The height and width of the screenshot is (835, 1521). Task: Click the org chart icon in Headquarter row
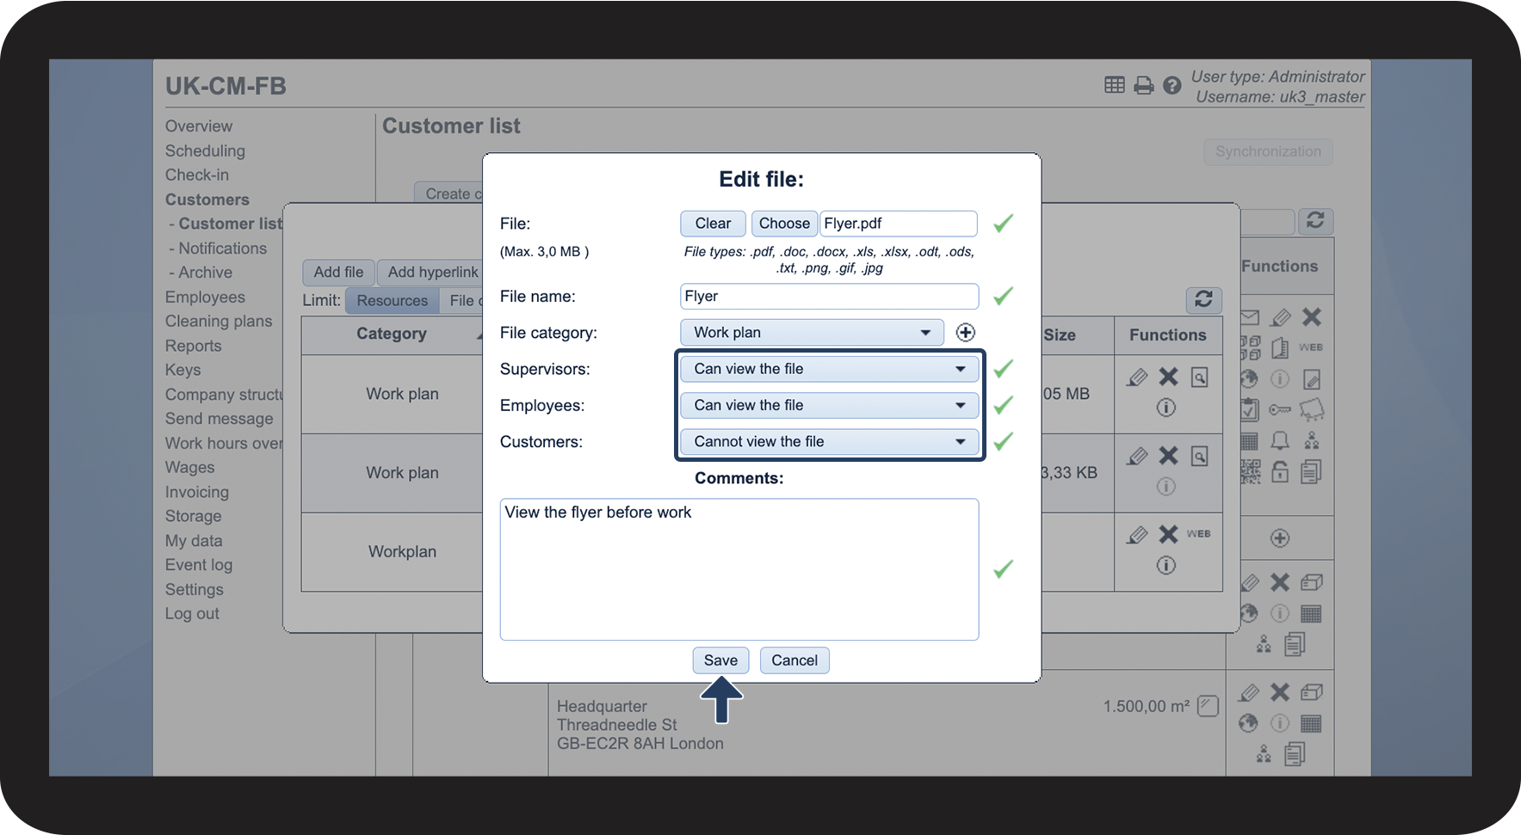coord(1264,754)
